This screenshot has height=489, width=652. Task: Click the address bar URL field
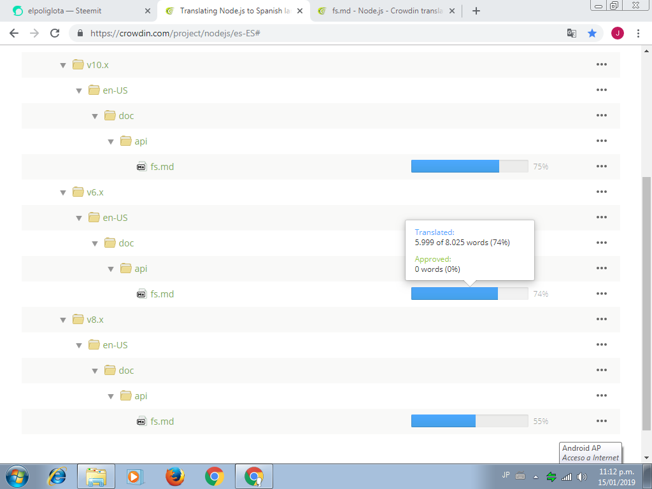316,33
